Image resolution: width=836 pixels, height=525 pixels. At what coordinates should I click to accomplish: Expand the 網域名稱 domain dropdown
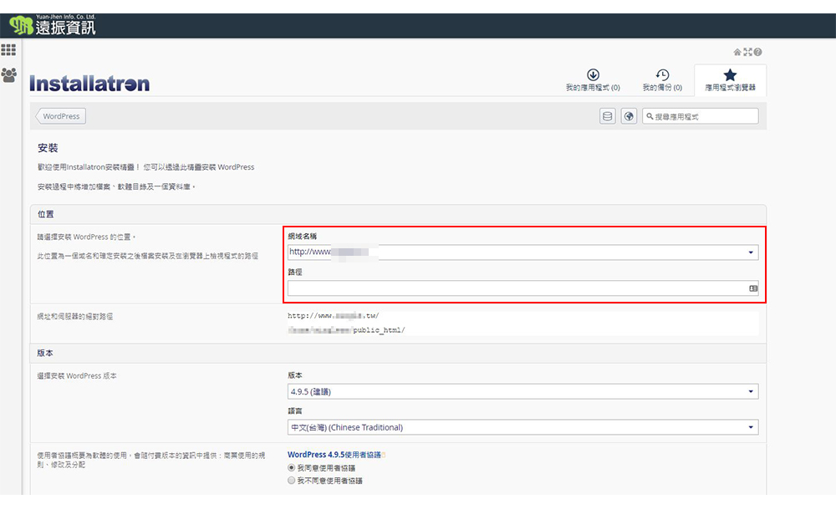click(x=750, y=252)
